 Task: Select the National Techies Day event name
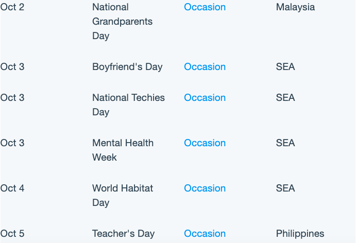(128, 105)
